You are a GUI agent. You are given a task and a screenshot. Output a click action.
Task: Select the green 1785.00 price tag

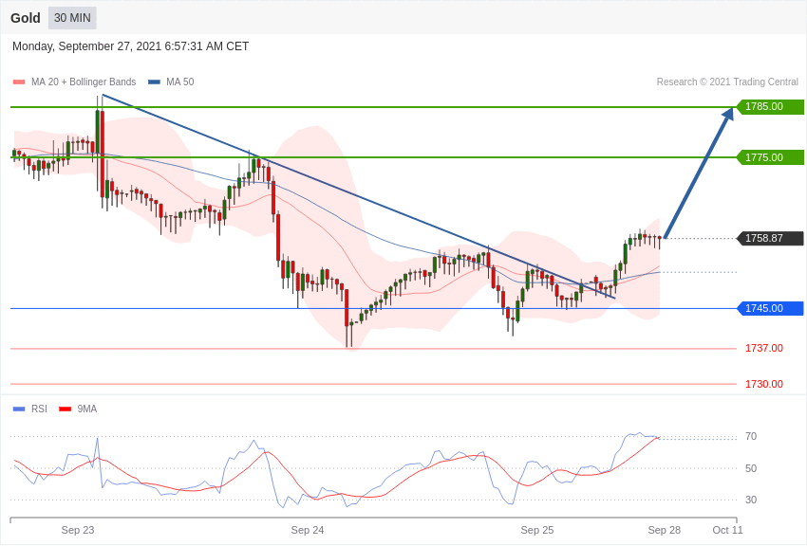click(770, 107)
